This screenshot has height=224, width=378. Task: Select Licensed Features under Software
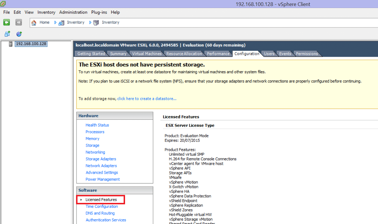tap(101, 200)
